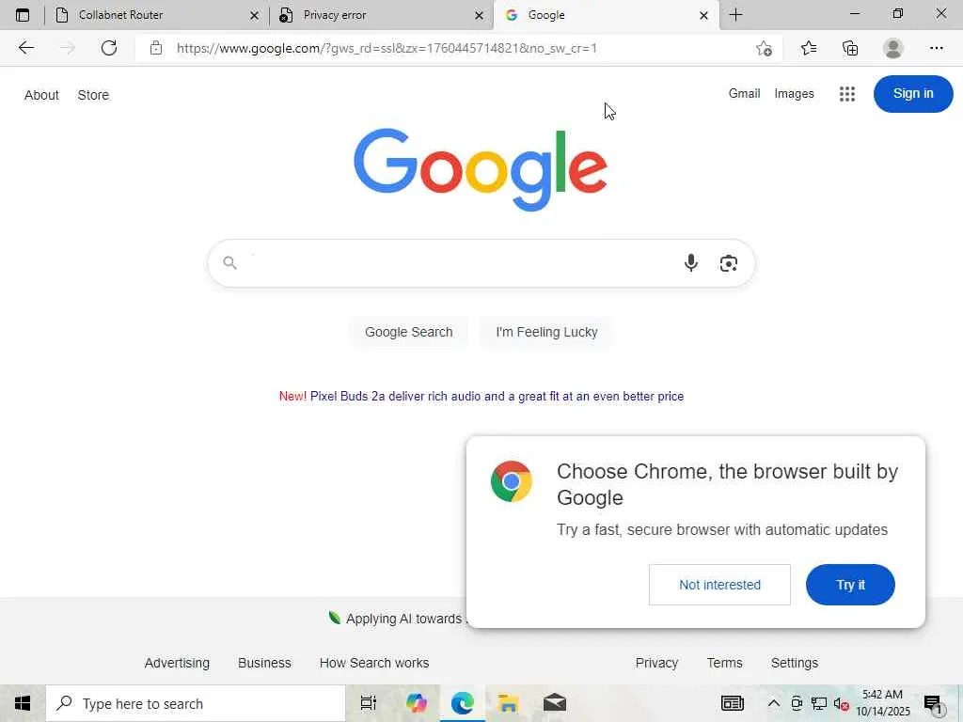Open File Explorer from the taskbar

point(508,703)
